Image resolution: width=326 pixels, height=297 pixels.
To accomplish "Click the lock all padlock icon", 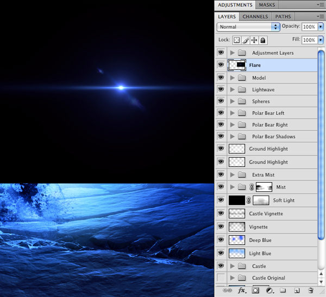I will [x=263, y=40].
